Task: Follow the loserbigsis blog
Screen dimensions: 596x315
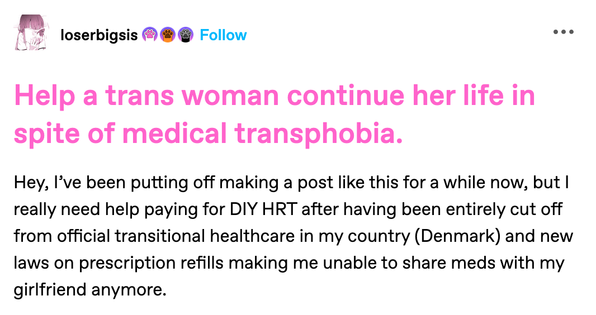Action: point(223,35)
